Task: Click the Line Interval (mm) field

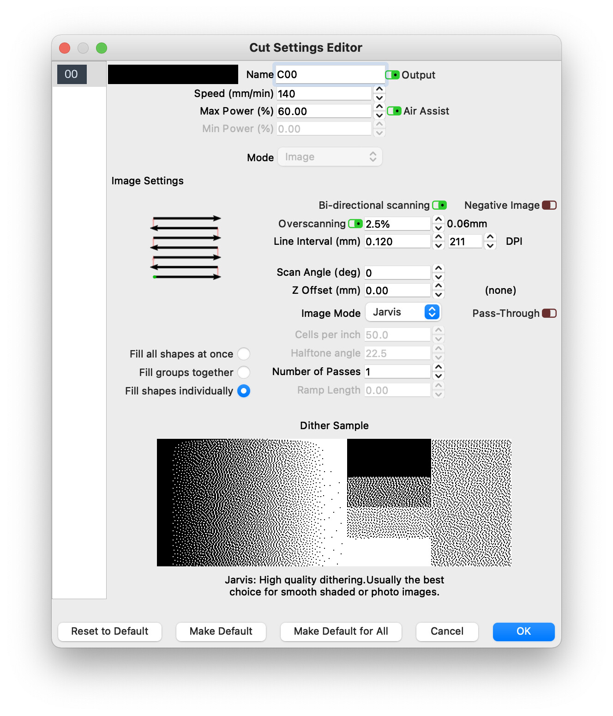Action: [x=397, y=242]
